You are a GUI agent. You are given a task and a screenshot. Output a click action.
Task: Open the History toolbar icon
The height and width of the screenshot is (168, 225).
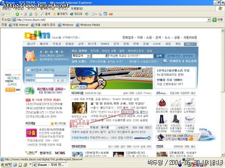86,14
